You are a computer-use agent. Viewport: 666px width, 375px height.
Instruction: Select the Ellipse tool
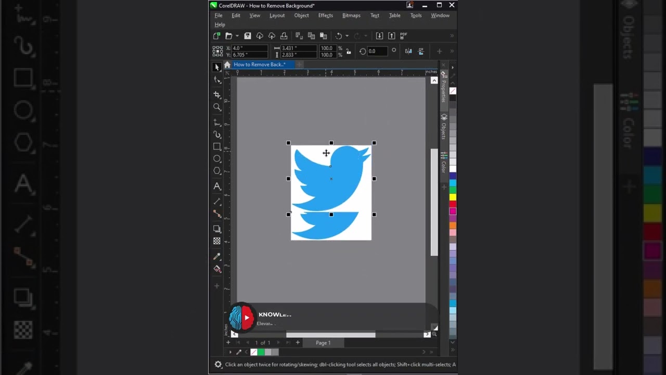point(217,158)
